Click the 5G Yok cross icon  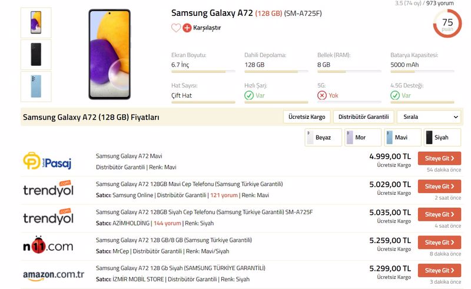click(322, 95)
